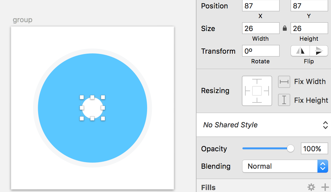Enable the Fix Height option
The height and width of the screenshot is (192, 331).
(x=311, y=100)
